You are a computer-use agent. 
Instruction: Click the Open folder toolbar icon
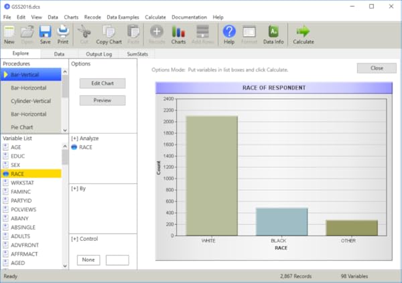click(x=27, y=31)
